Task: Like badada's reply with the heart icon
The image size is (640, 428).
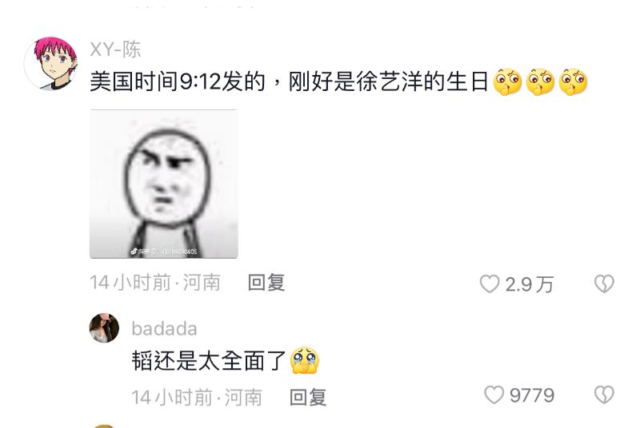Action: pos(494,394)
